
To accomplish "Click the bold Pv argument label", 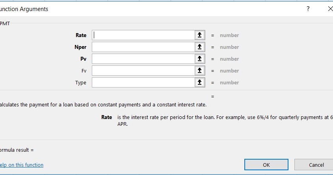I will click(83, 59).
